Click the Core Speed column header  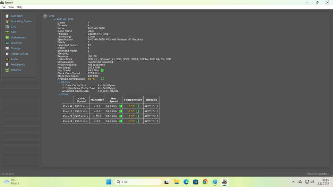(x=81, y=100)
